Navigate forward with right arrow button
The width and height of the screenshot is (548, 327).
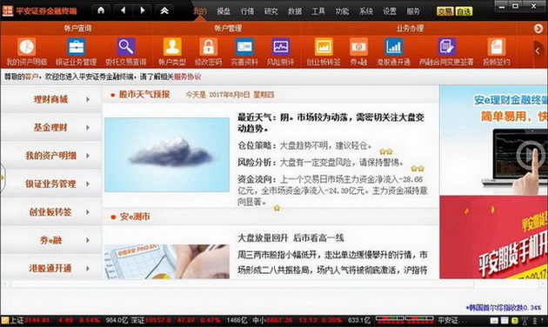click(x=143, y=10)
